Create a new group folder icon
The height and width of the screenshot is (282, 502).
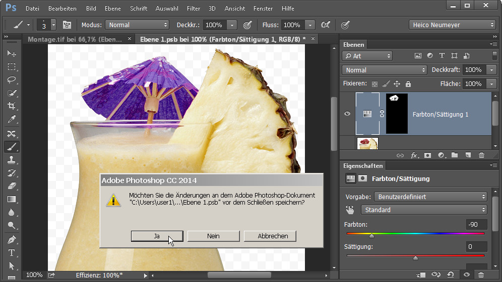pos(455,155)
